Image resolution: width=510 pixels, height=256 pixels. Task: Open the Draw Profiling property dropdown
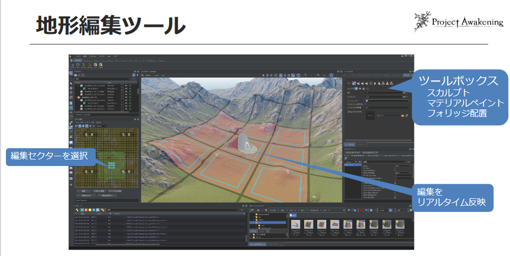(403, 173)
